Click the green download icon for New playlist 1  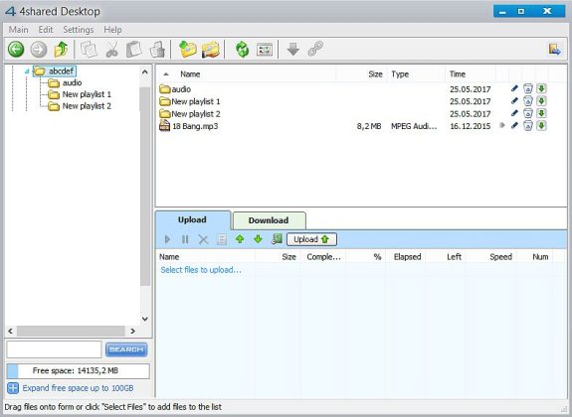pyautogui.click(x=541, y=101)
